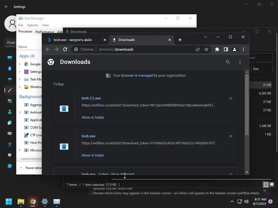Expand Taskbar corner overflow section
278x208 pixels.
(264, 190)
